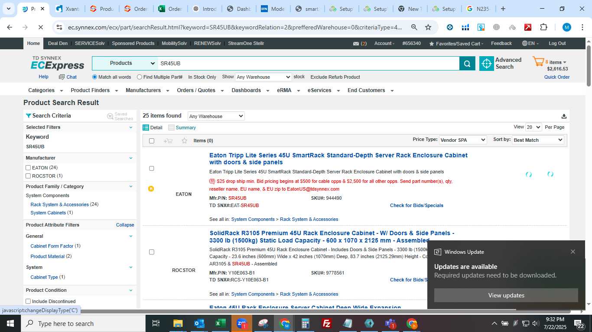Click Collapse in Product Attribute Filters
592x332 pixels.
(x=125, y=225)
